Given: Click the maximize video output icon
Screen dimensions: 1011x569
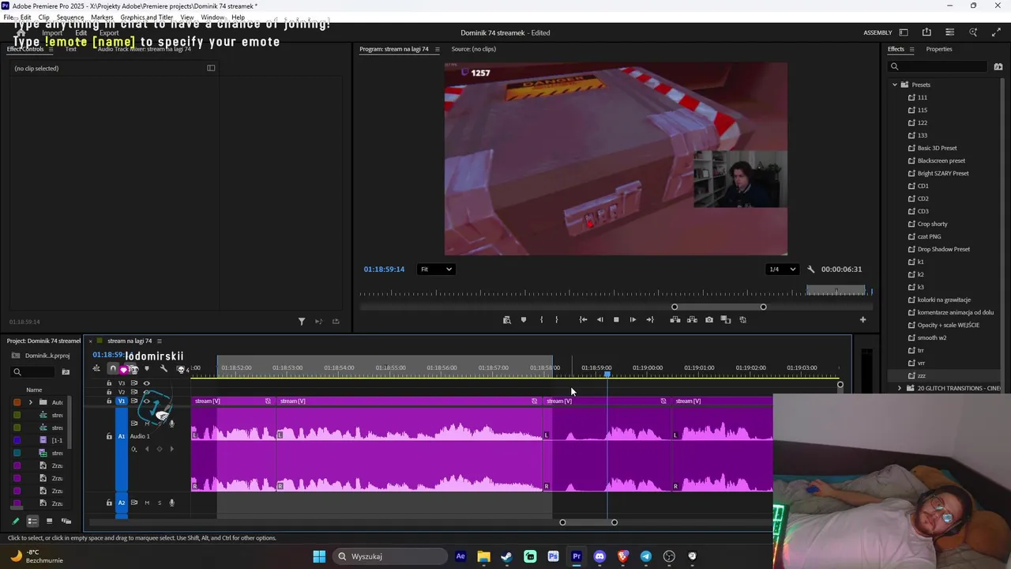Looking at the screenshot, I should pyautogui.click(x=996, y=32).
